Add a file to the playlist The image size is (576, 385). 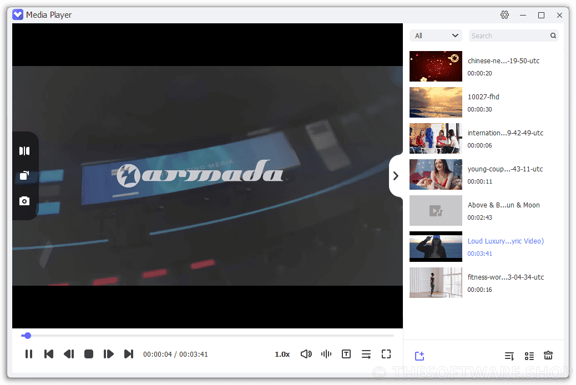[x=420, y=356]
